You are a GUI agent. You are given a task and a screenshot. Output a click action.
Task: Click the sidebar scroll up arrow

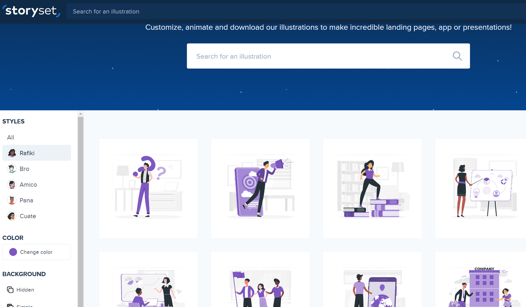(80, 114)
